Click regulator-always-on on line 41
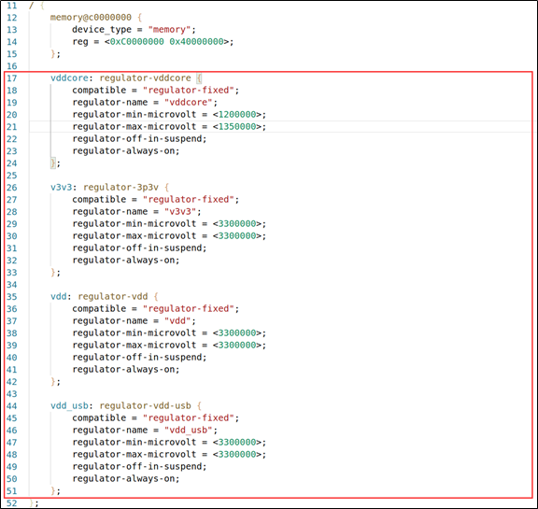This screenshot has width=538, height=509. coord(123,370)
